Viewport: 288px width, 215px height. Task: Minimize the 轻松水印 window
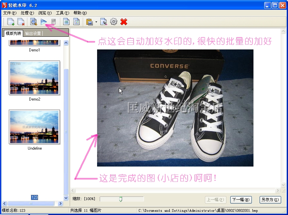[x=267, y=6]
